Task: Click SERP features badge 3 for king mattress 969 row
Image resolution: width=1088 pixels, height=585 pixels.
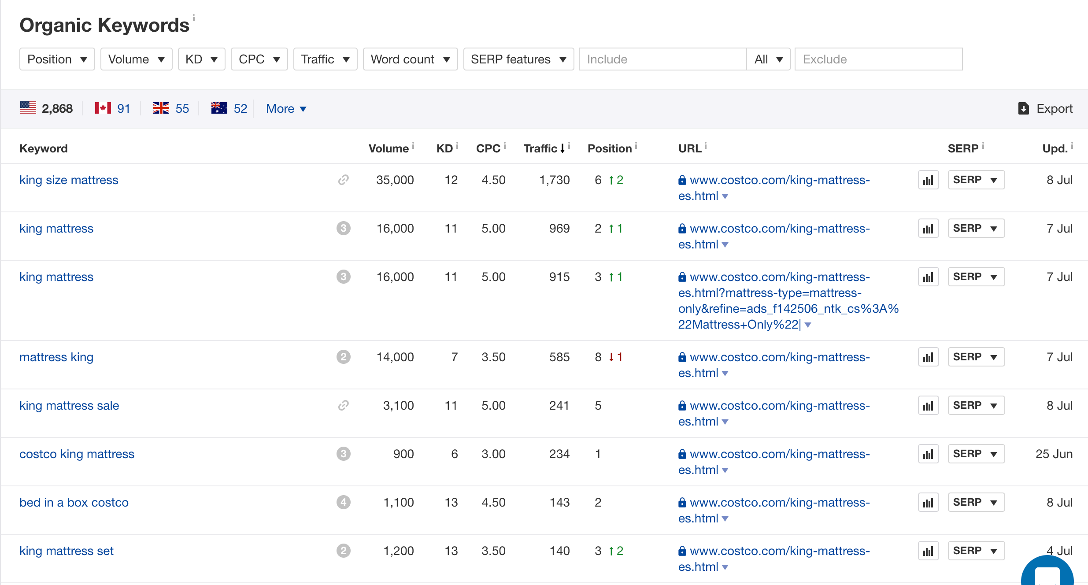Action: 344,228
